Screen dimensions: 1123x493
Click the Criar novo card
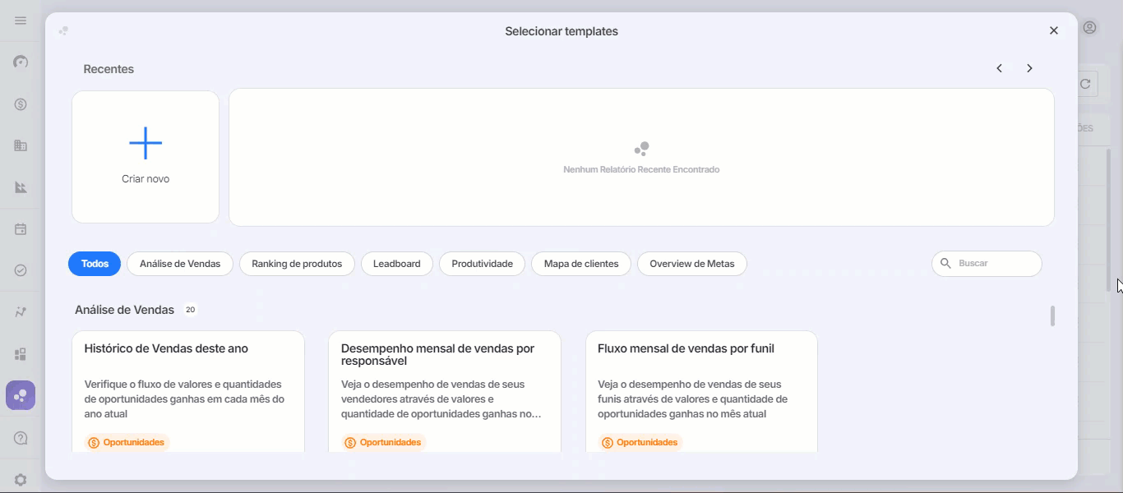tap(146, 157)
